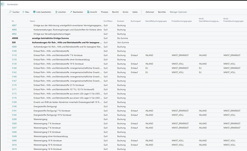Open account number 5110 link

tap(14, 55)
